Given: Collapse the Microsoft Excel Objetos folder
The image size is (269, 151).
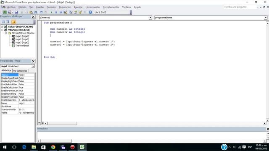Looking at the screenshot, I should [6, 33].
